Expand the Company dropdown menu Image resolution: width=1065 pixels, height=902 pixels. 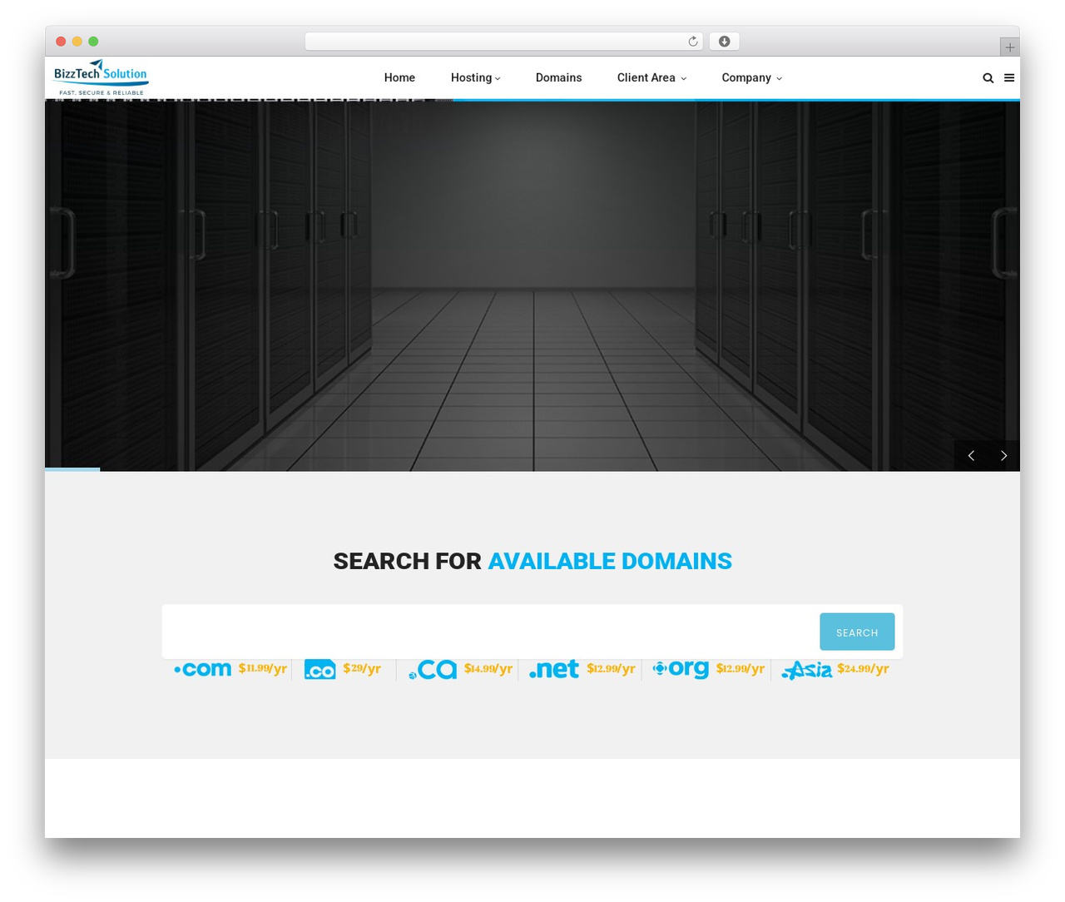pyautogui.click(x=751, y=78)
